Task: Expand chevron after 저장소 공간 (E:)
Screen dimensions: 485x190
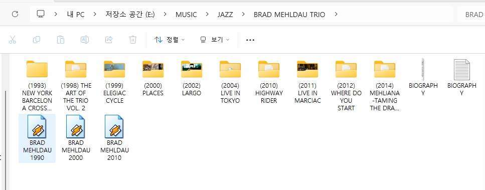Action: [x=165, y=14]
